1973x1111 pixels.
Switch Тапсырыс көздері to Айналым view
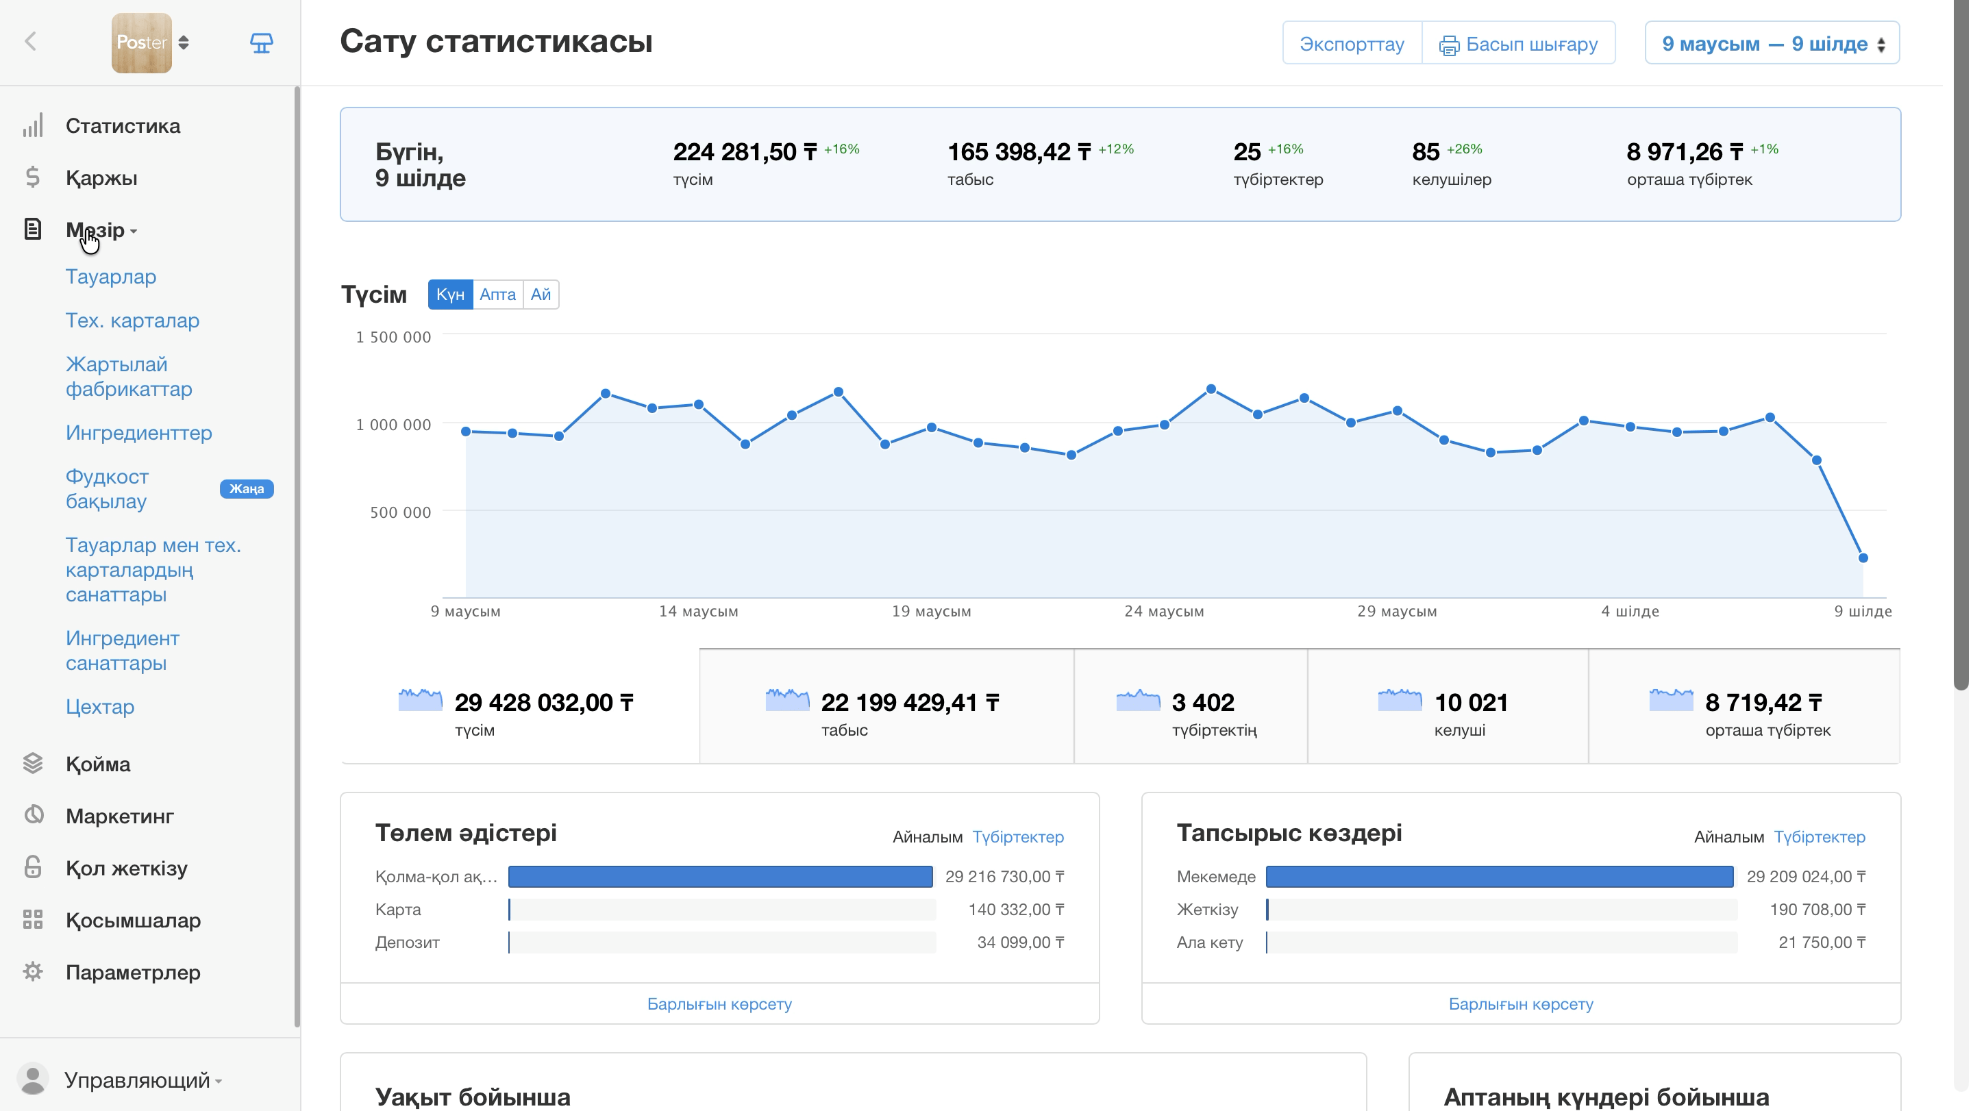(x=1728, y=837)
